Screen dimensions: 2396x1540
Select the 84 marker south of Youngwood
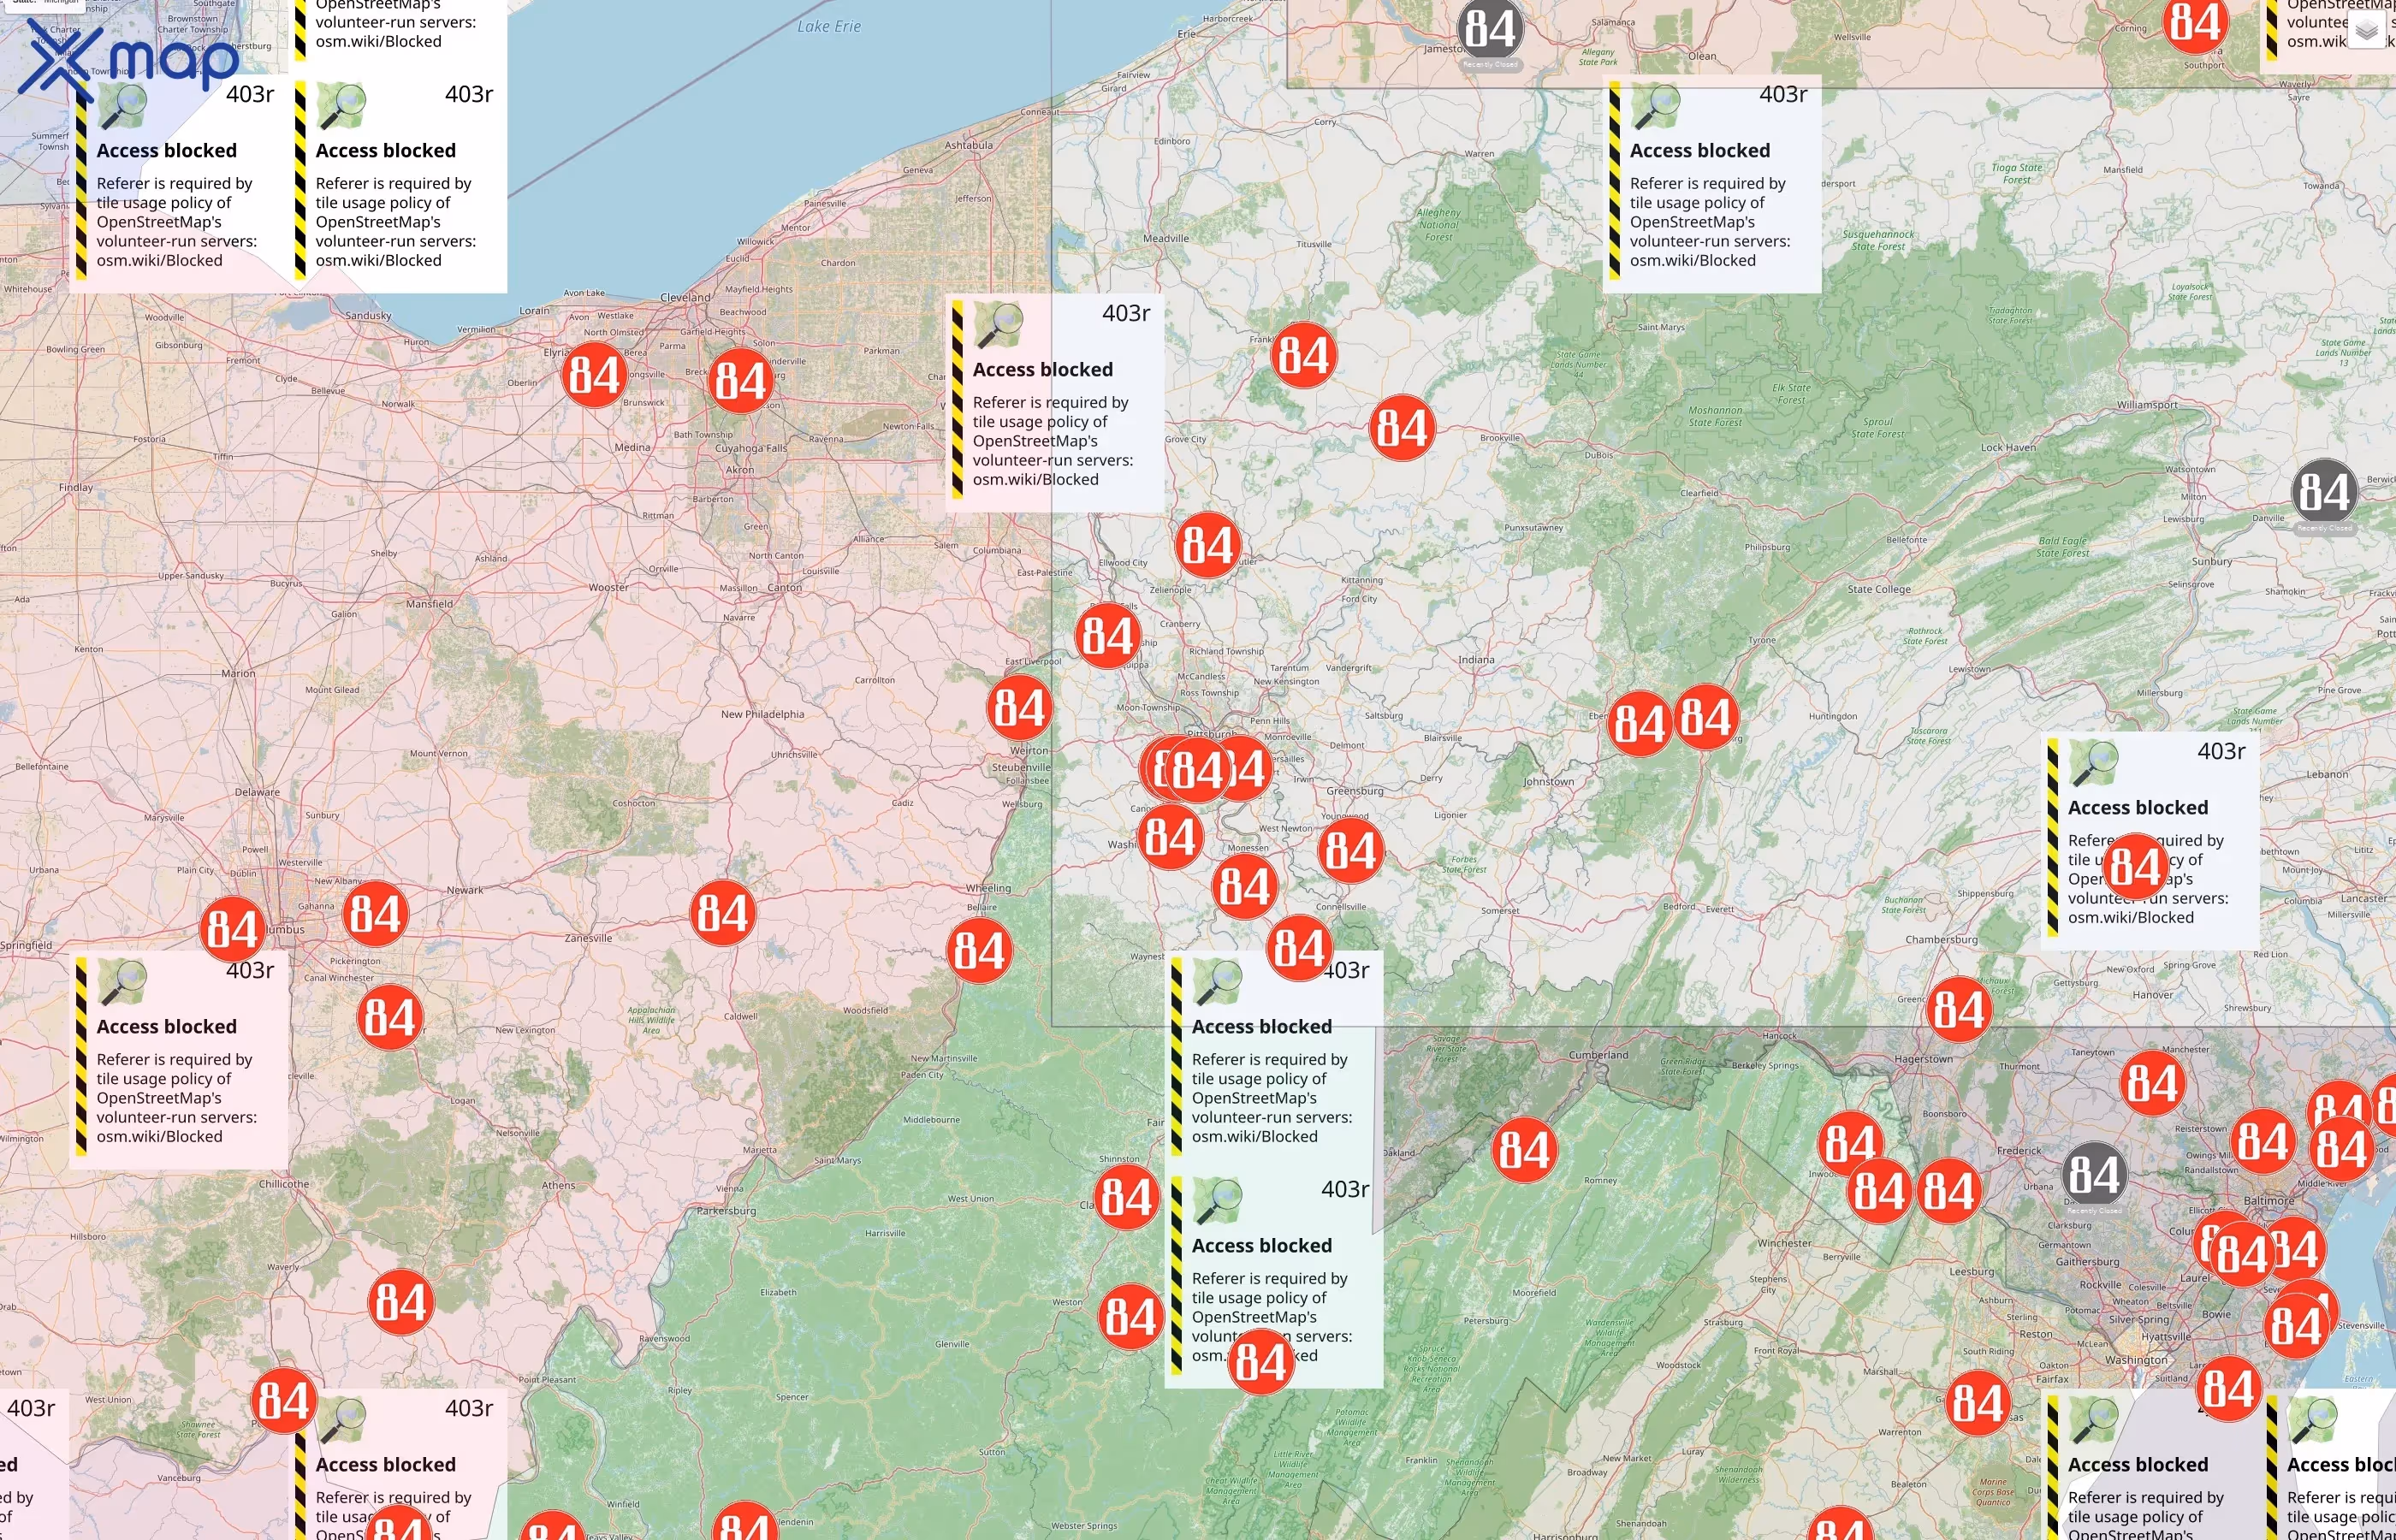tap(1351, 850)
